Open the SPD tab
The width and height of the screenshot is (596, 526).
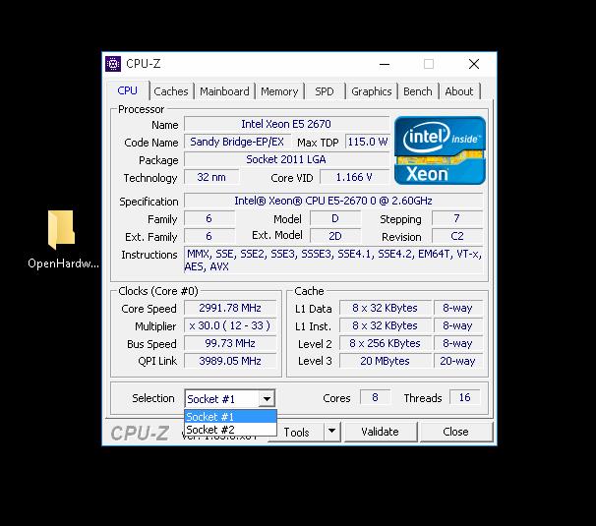click(x=325, y=91)
